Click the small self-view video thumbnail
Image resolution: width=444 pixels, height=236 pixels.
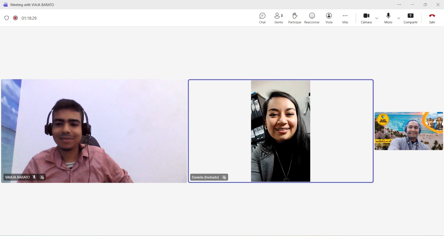tap(408, 131)
